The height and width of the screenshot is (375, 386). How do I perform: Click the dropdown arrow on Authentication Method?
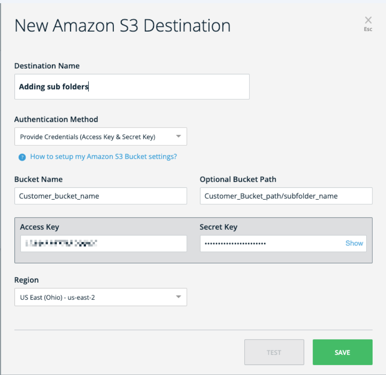click(179, 137)
